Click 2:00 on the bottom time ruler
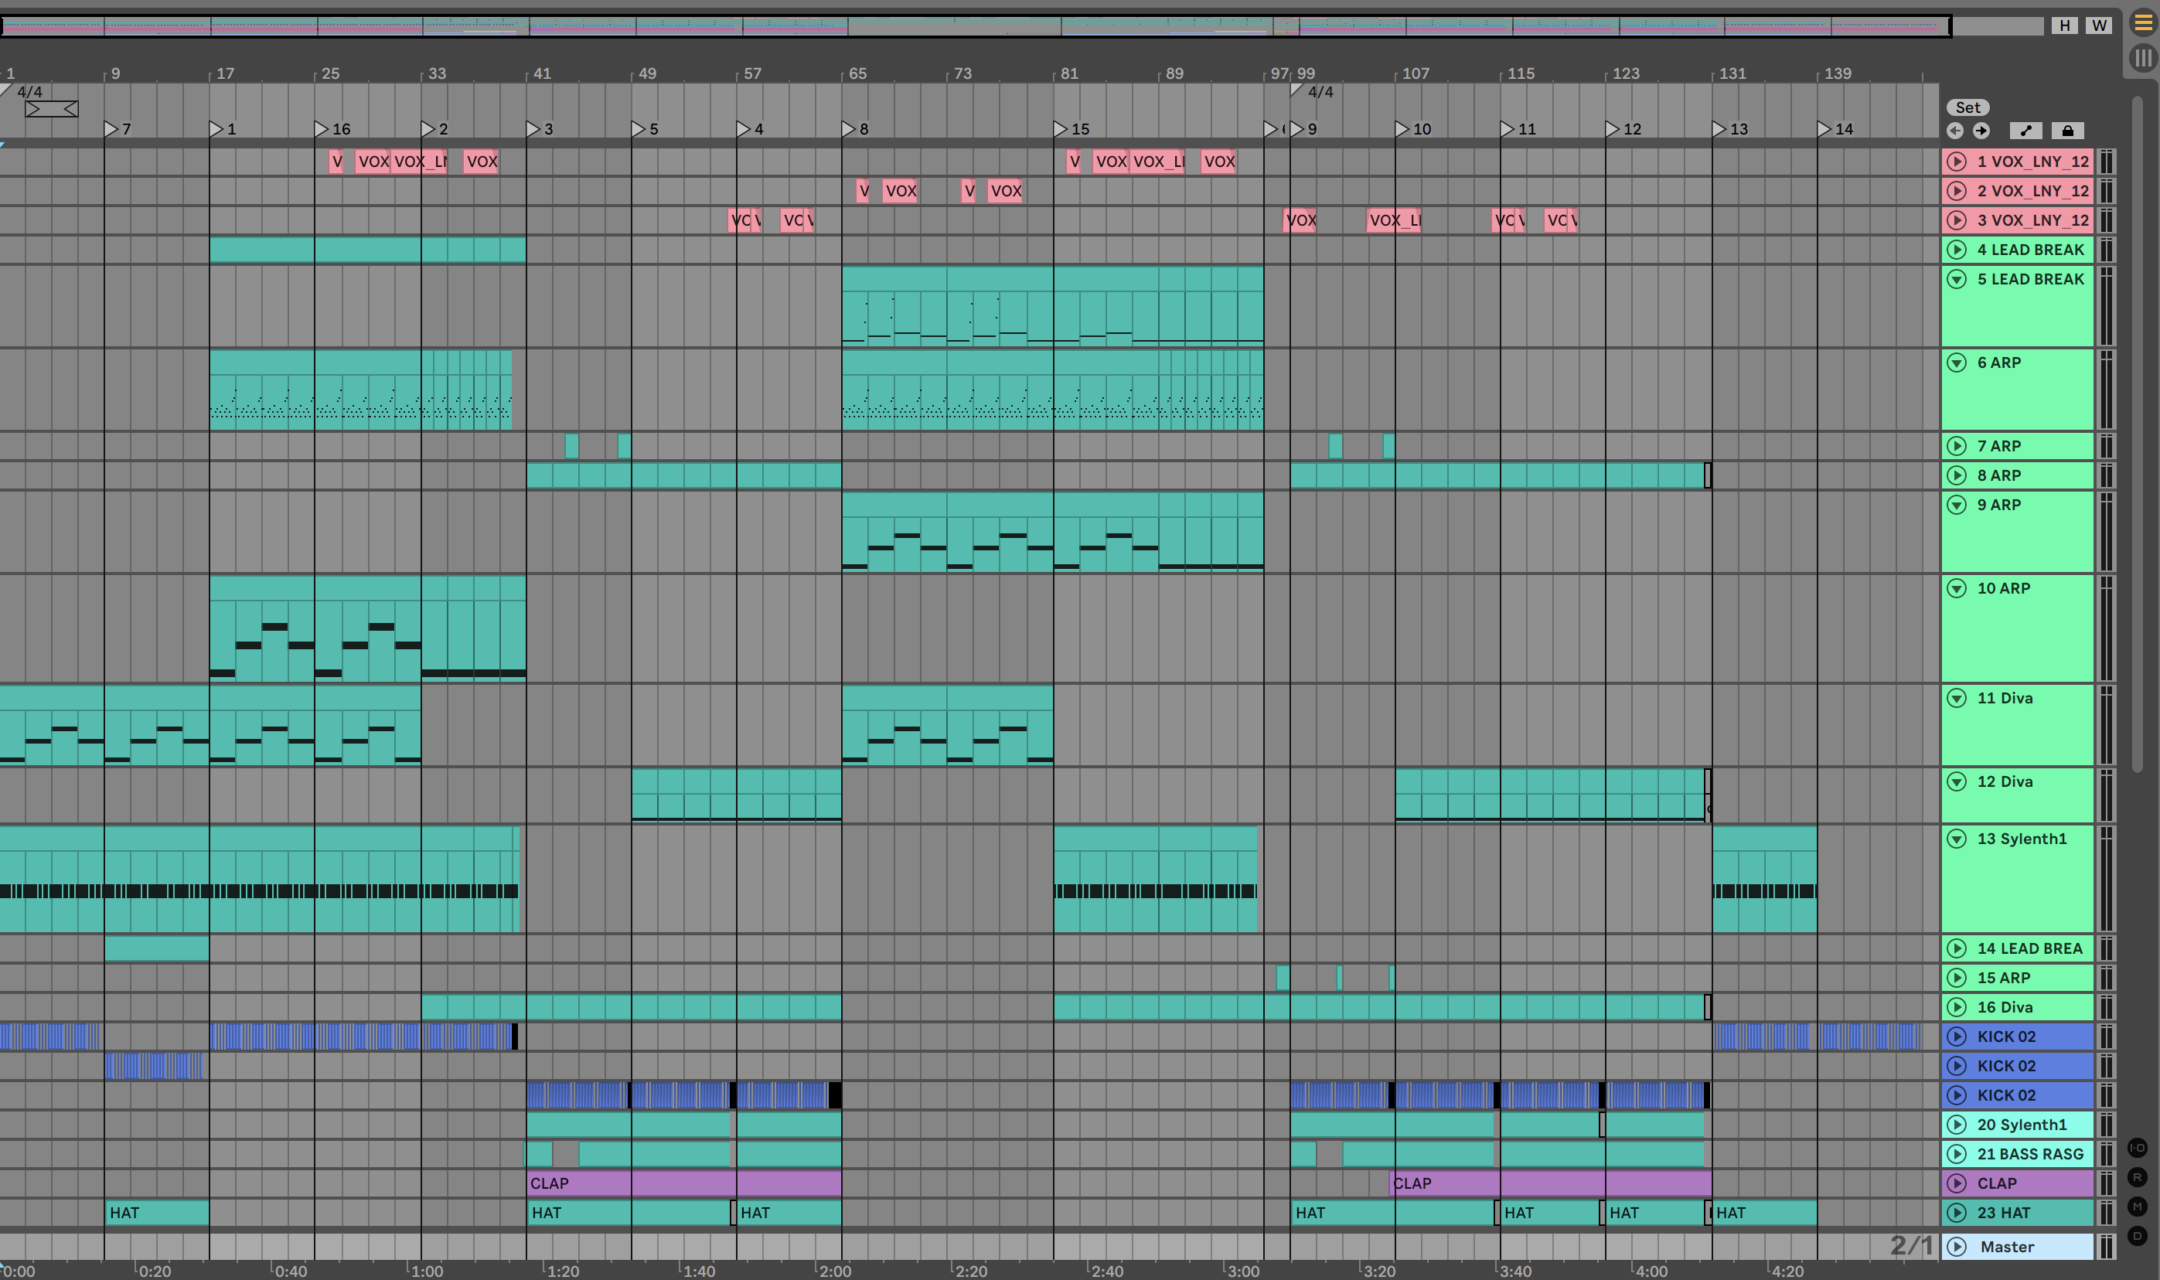The height and width of the screenshot is (1280, 2160). click(x=835, y=1271)
